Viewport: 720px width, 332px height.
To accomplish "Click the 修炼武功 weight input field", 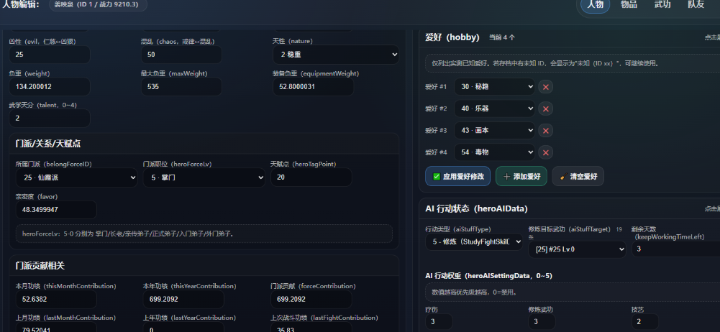I will pos(542,322).
